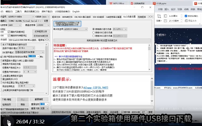Open the WPS 设计 ribbon tab
The width and height of the screenshot is (202, 126).
click(x=173, y=9)
